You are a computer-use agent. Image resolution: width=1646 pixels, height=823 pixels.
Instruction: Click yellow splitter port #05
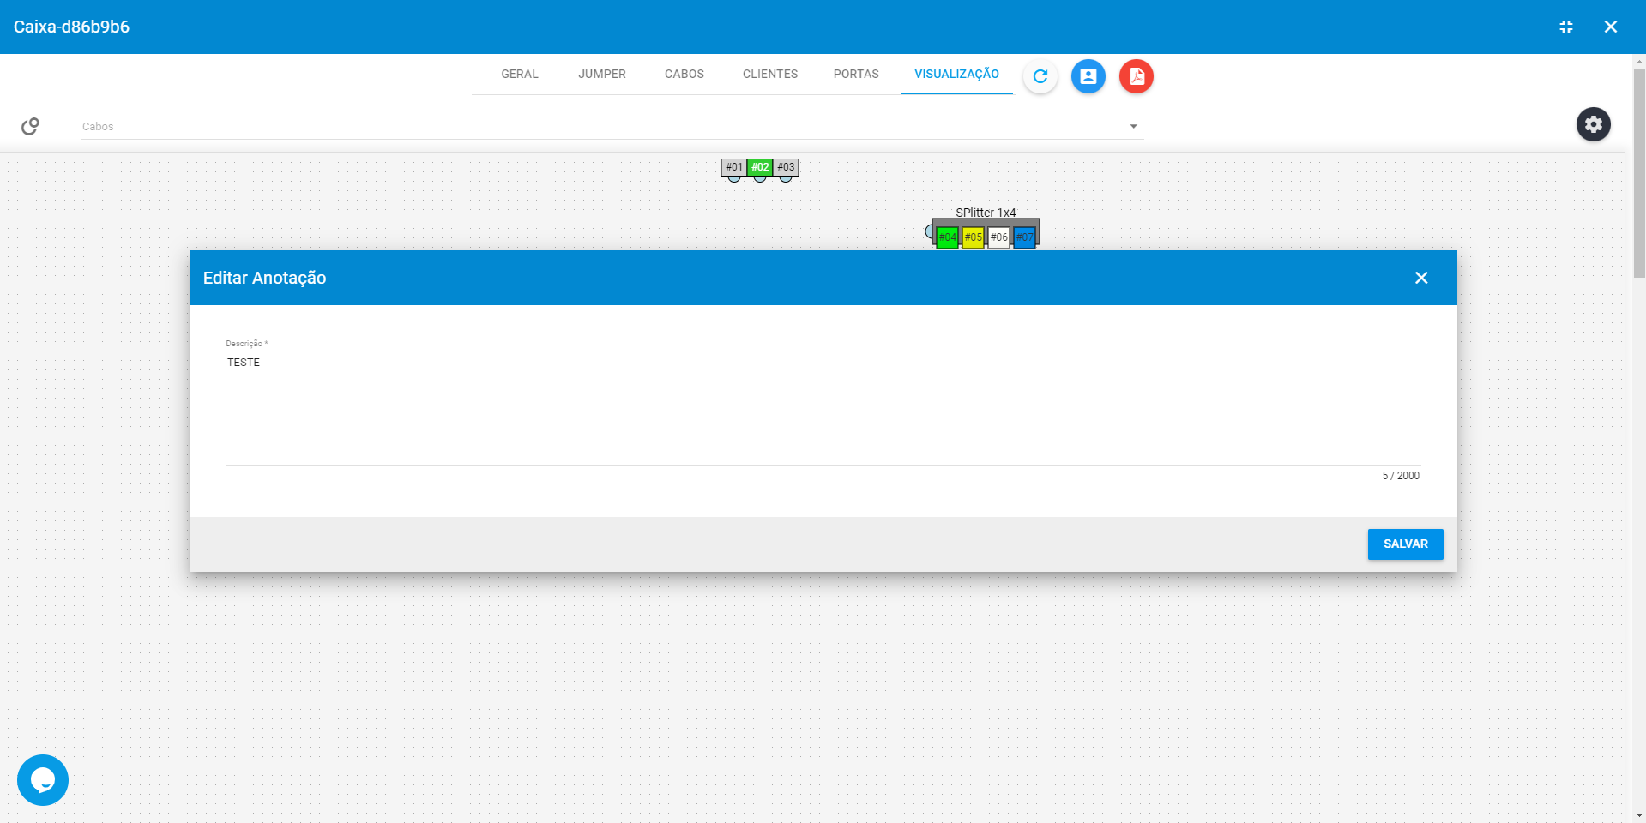click(973, 237)
